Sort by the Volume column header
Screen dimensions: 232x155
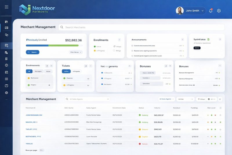pos(157,108)
